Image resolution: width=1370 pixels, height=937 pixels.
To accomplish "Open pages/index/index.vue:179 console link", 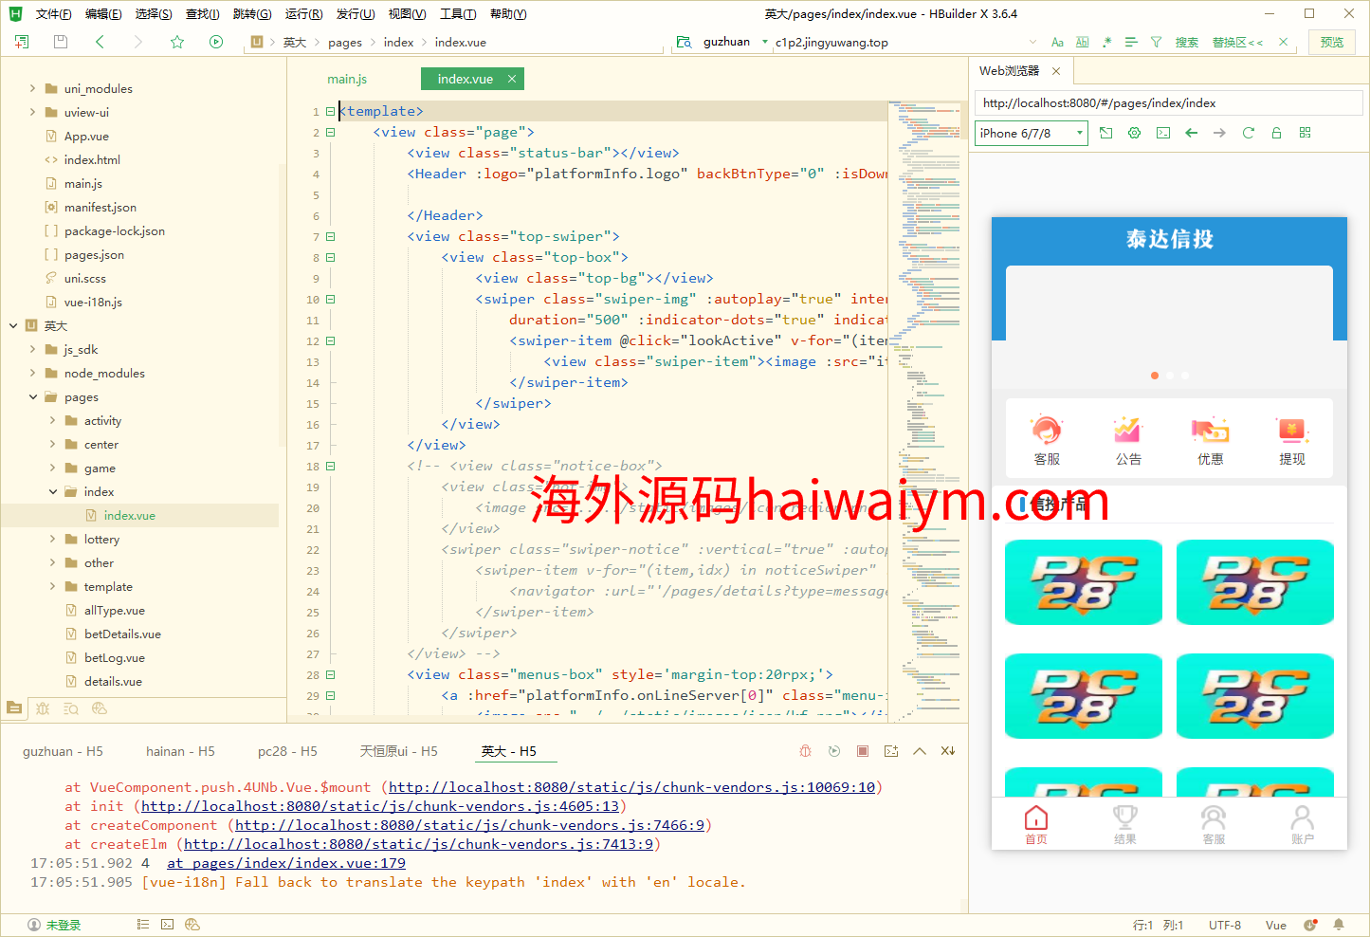I will 286,863.
